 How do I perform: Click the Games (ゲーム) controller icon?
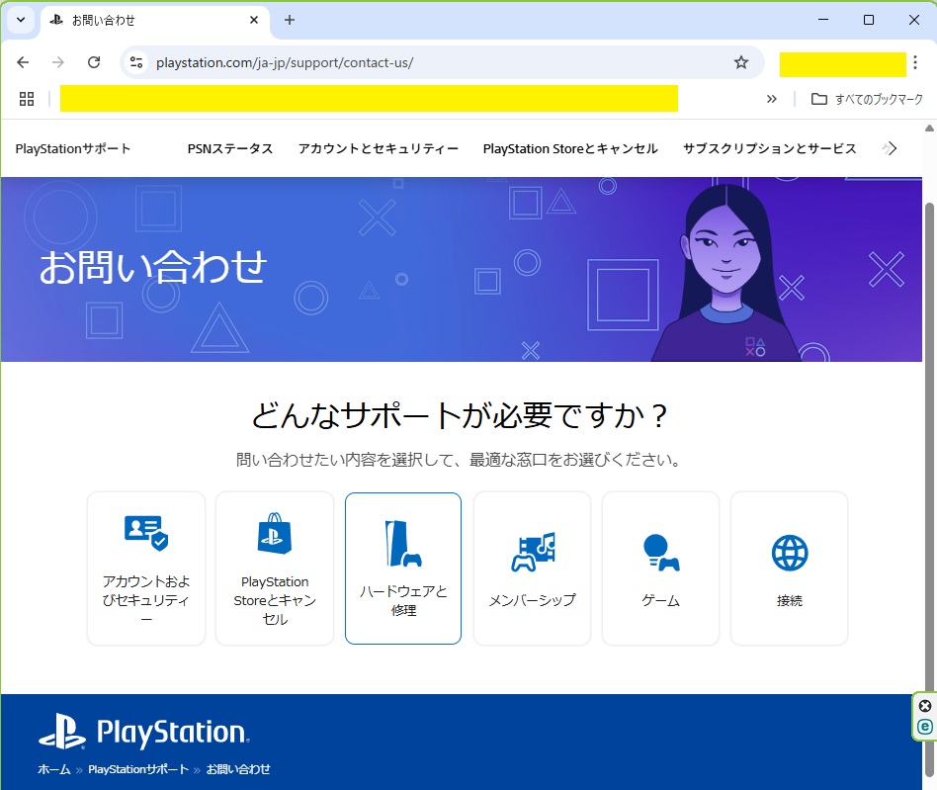pos(660,552)
